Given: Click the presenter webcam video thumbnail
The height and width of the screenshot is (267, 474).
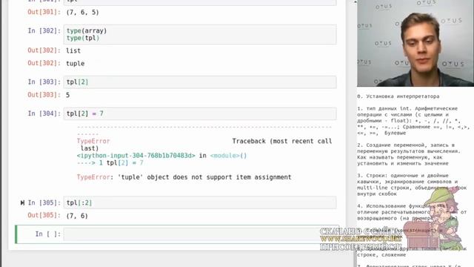Looking at the screenshot, I should click(415, 43).
